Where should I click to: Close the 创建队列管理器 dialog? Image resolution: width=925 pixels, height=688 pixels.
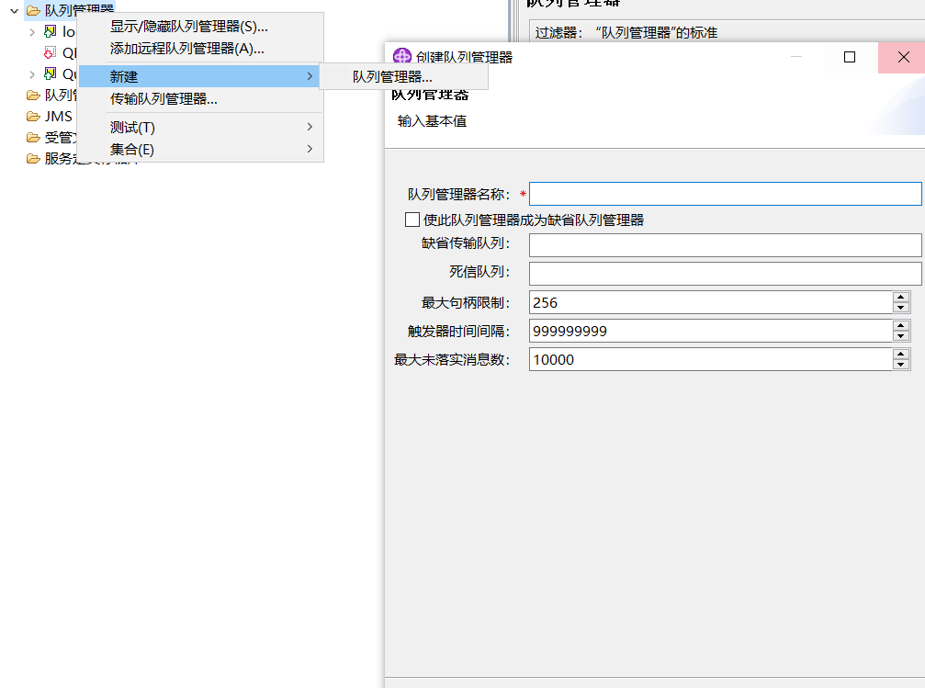[903, 57]
